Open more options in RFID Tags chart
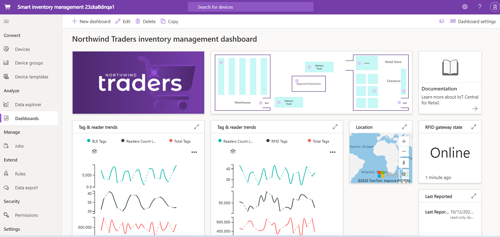 [332, 152]
